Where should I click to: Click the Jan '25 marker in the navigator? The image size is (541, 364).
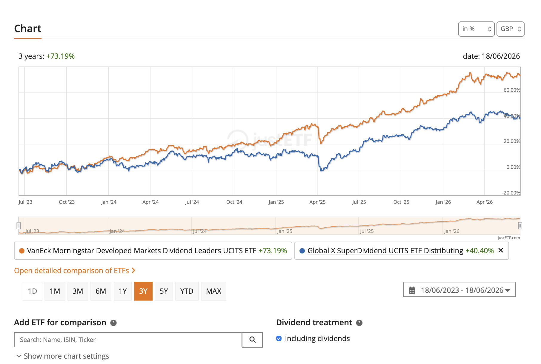[x=285, y=231]
